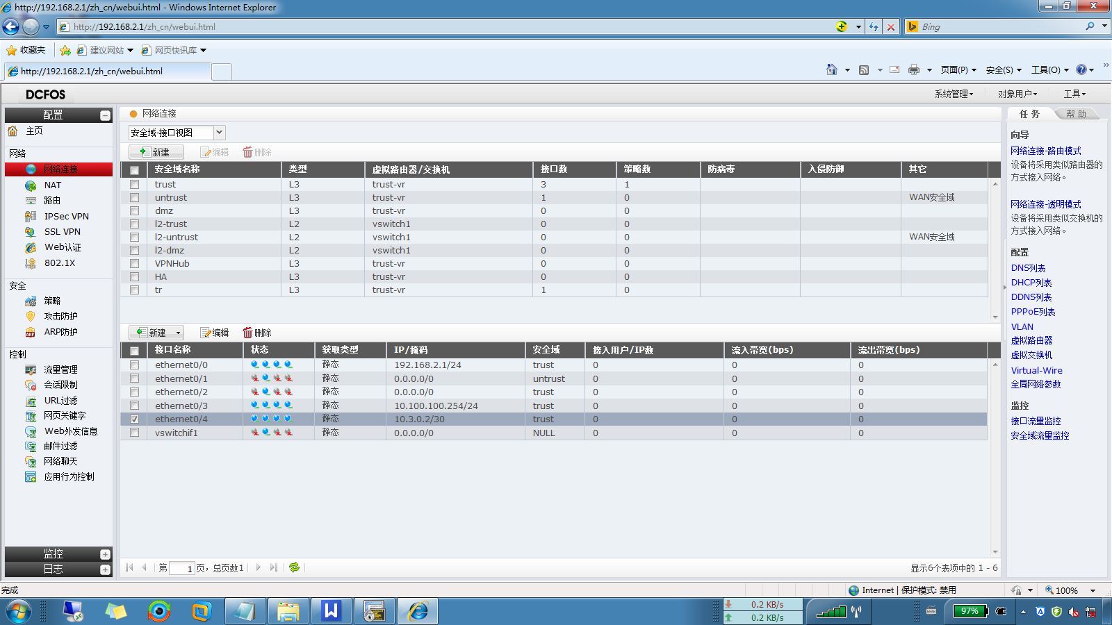Open IE 工具(O) menu
Viewport: 1112px width, 625px height.
[1050, 69]
